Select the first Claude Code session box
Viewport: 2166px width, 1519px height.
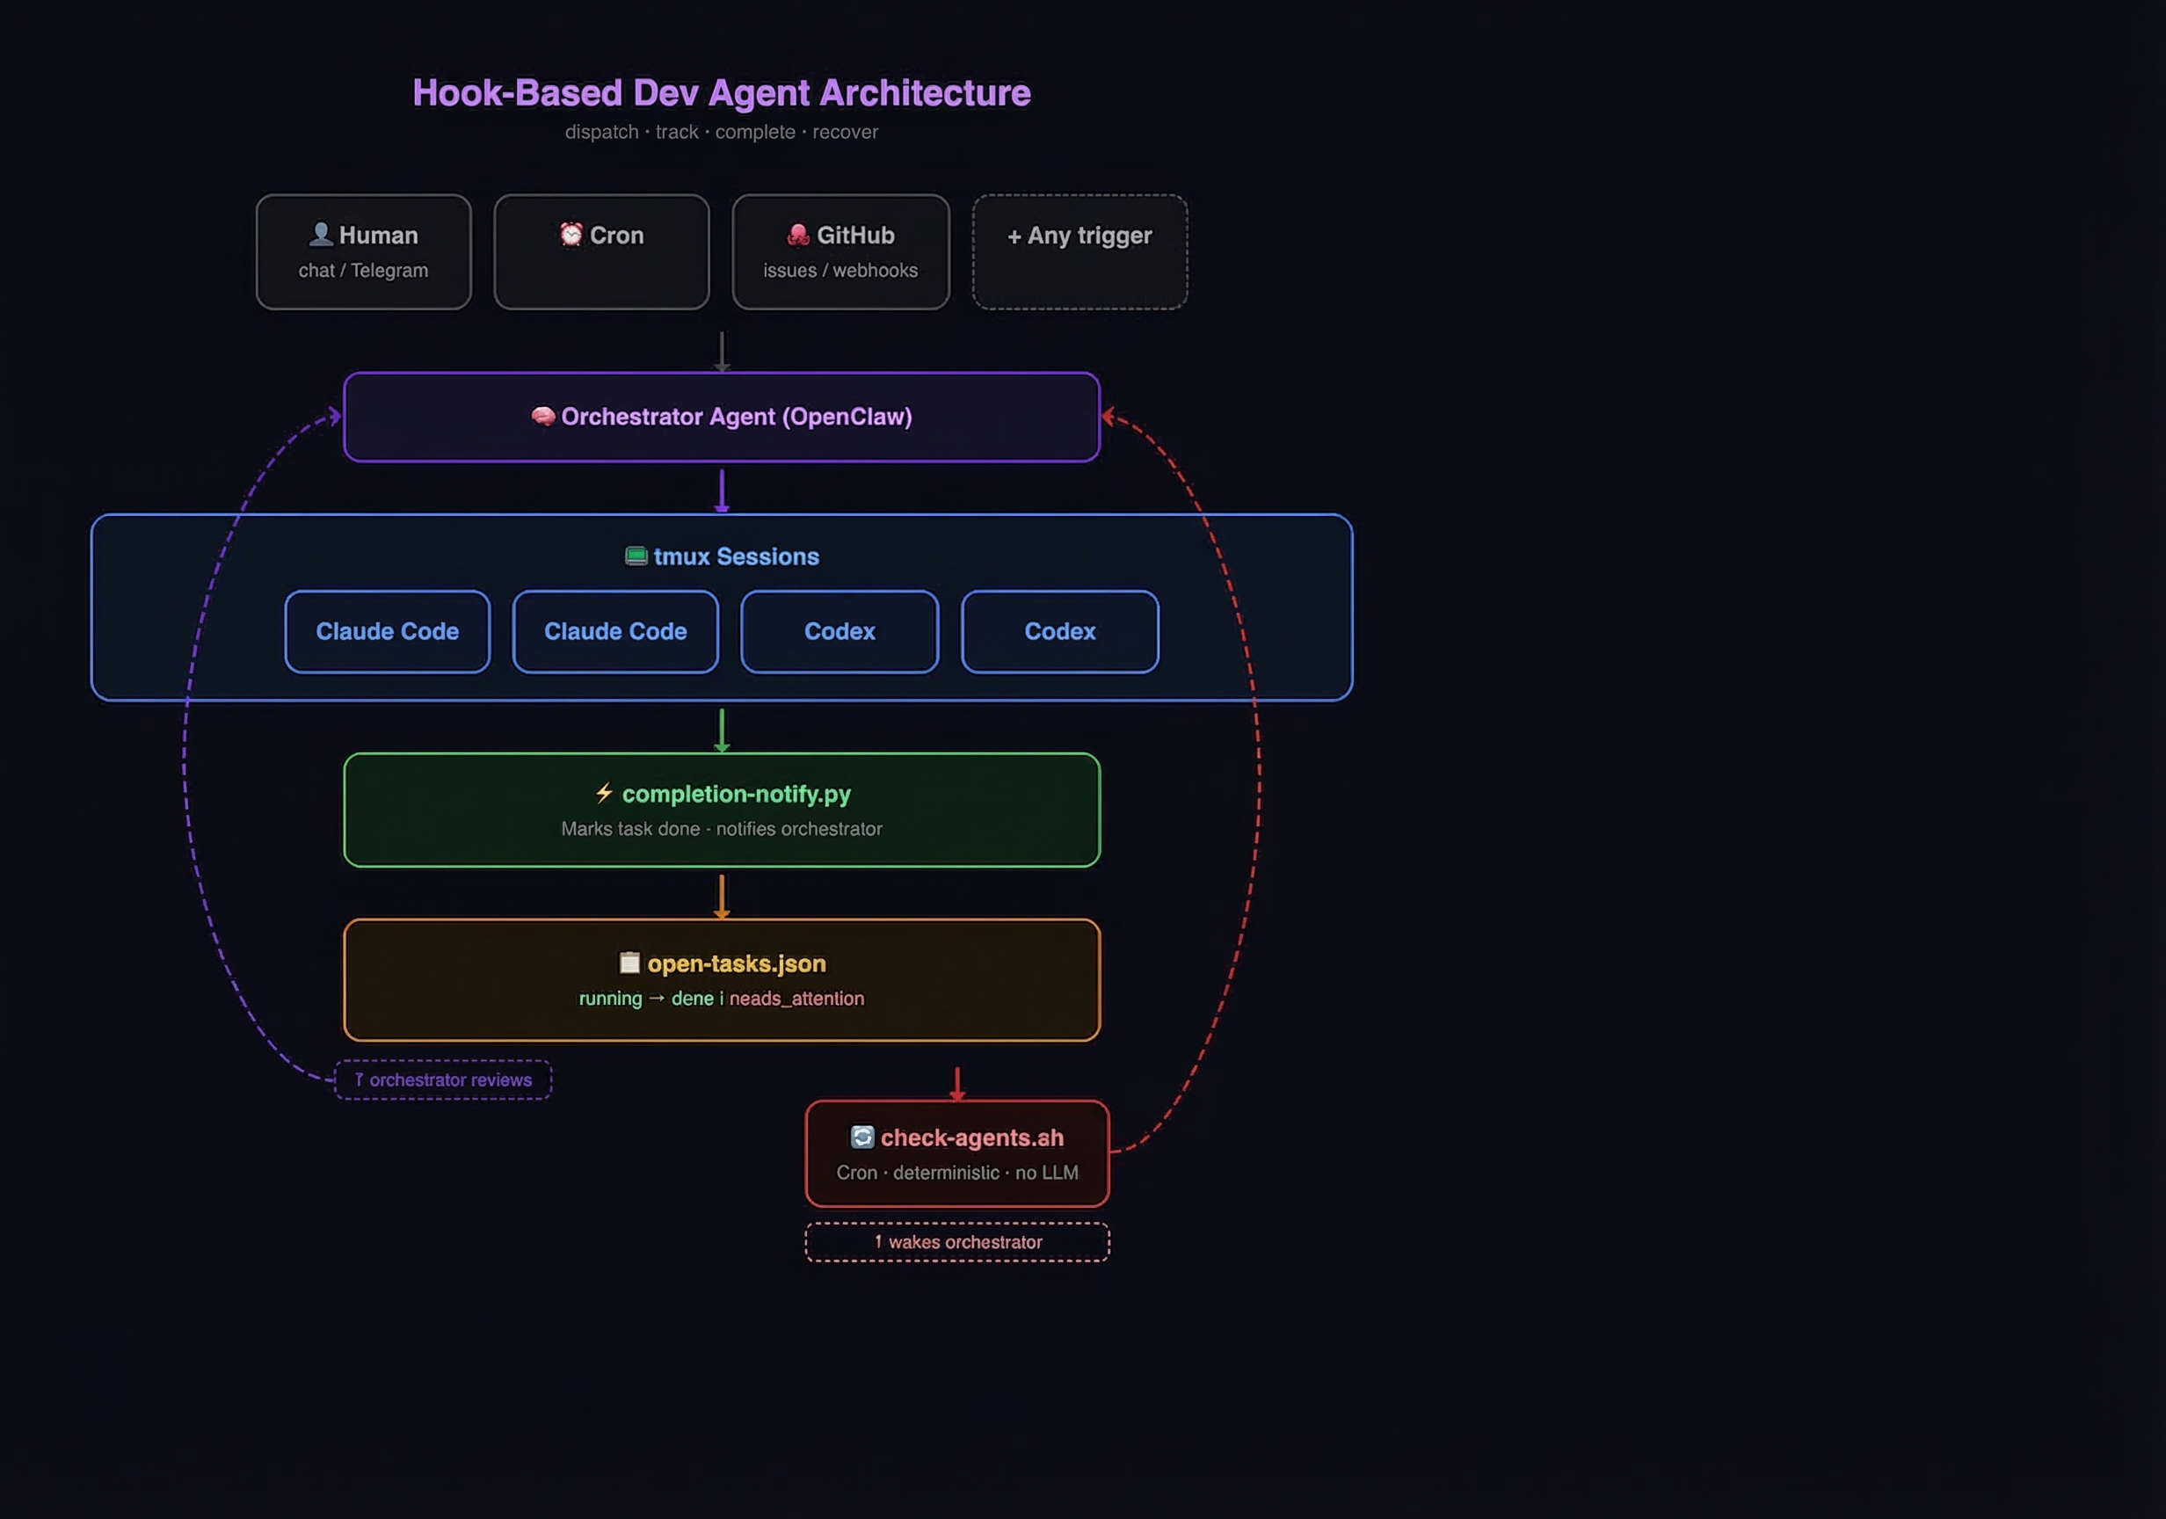[387, 631]
